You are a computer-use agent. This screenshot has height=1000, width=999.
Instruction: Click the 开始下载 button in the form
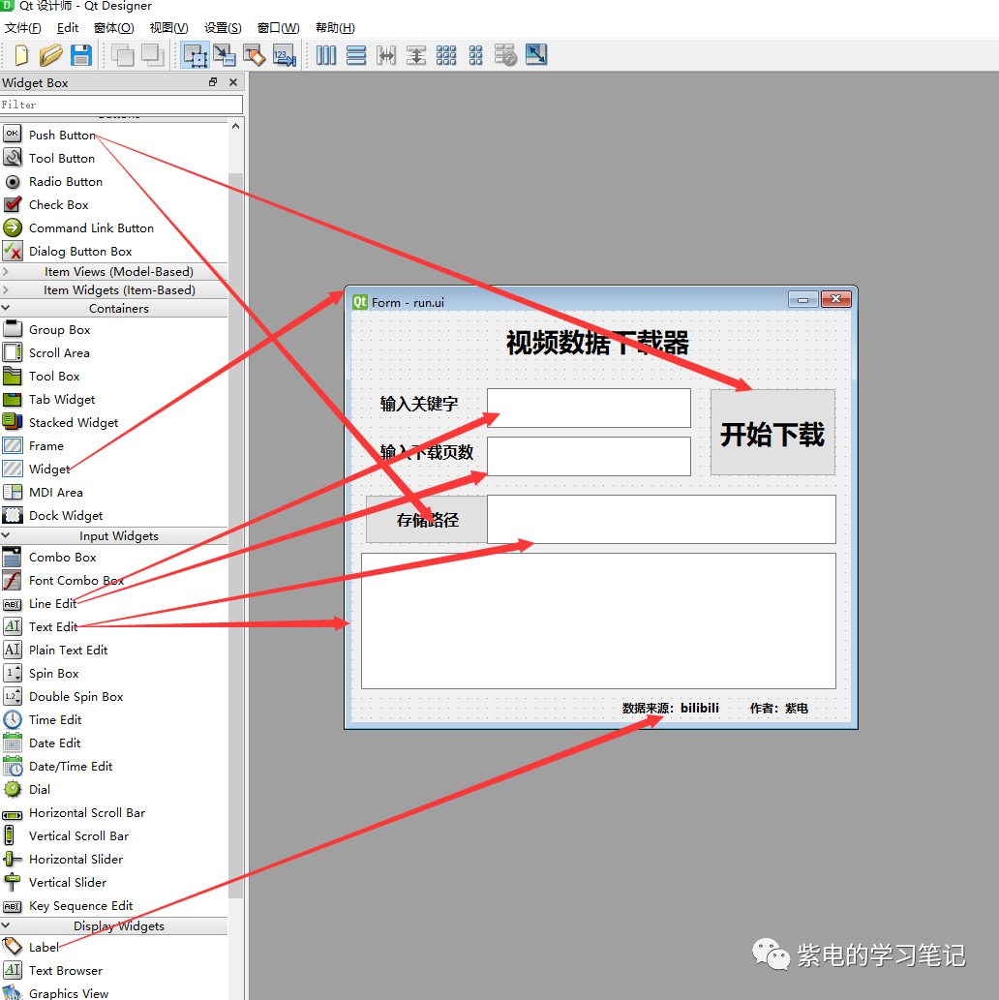click(772, 433)
